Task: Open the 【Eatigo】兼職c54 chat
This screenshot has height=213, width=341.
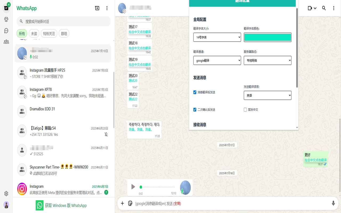Action: (63, 131)
